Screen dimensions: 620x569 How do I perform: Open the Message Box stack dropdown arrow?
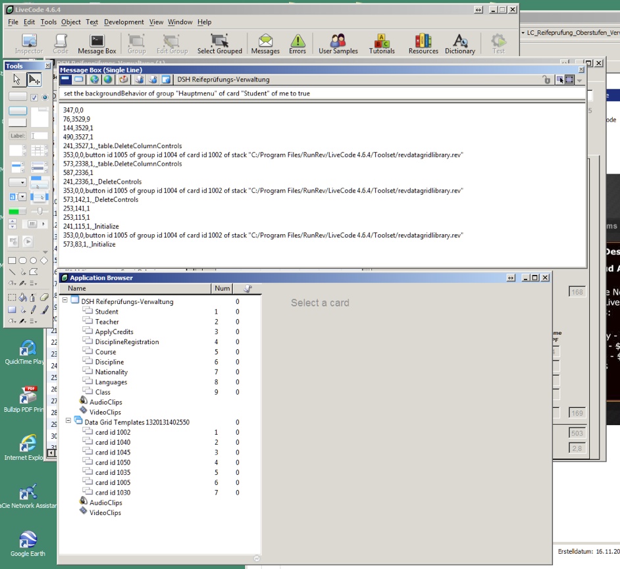[579, 80]
